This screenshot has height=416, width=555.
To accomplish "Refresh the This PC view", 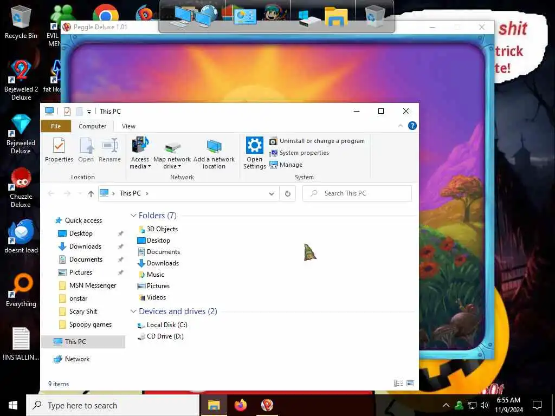I will [288, 193].
